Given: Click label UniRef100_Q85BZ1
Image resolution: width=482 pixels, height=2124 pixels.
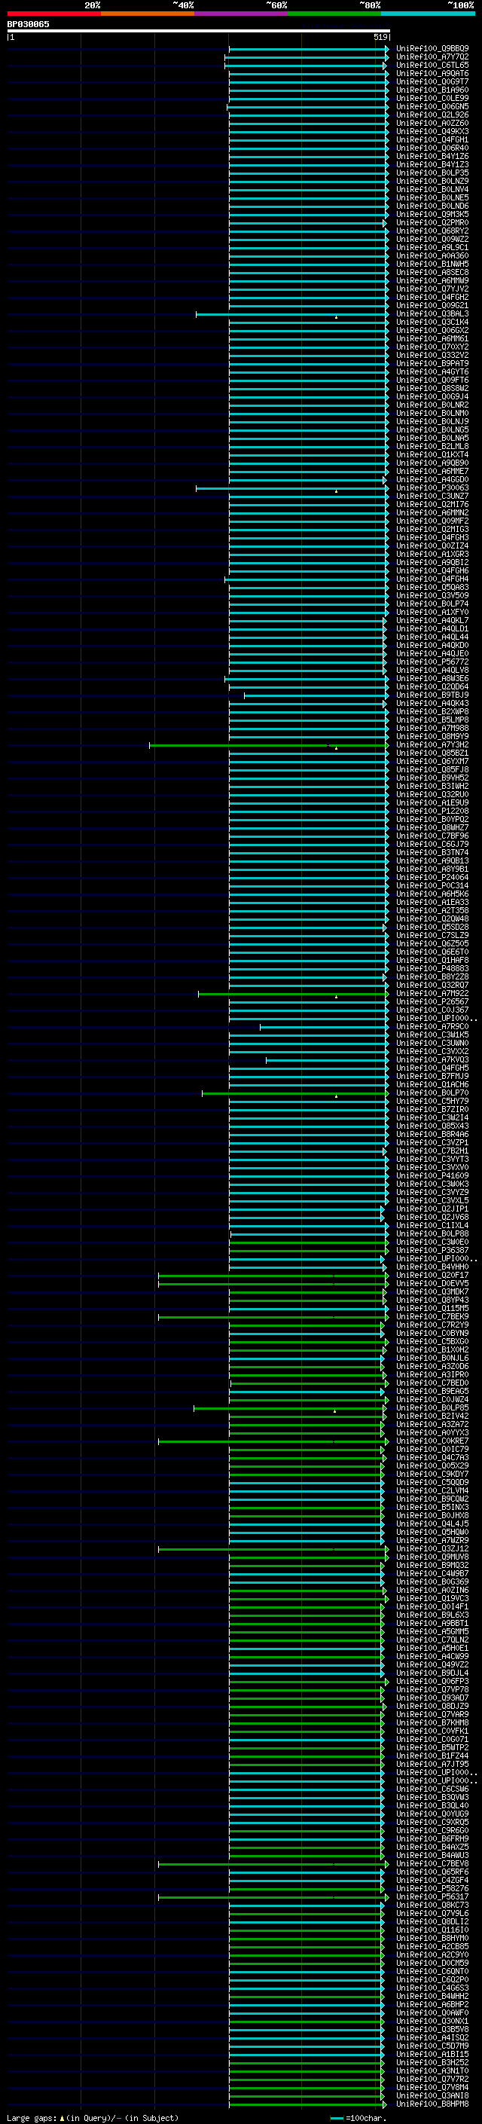Looking at the screenshot, I should tap(432, 753).
